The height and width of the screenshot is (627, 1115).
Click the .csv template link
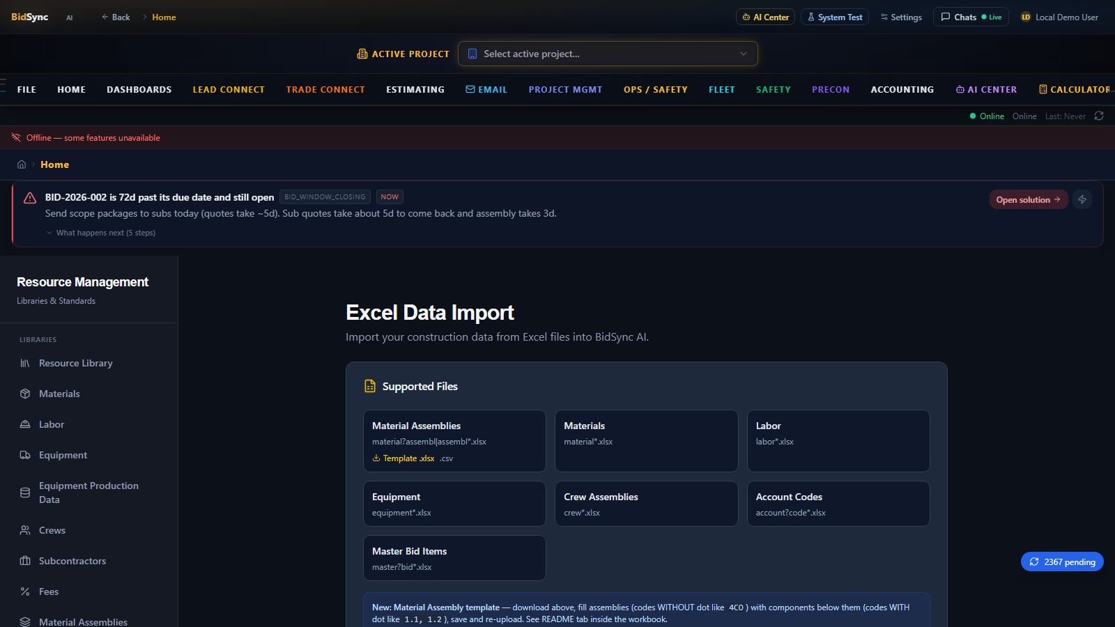tap(446, 458)
